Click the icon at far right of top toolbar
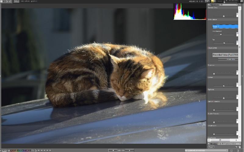Viewport: 244px width, 152px height. [x=241, y=1]
